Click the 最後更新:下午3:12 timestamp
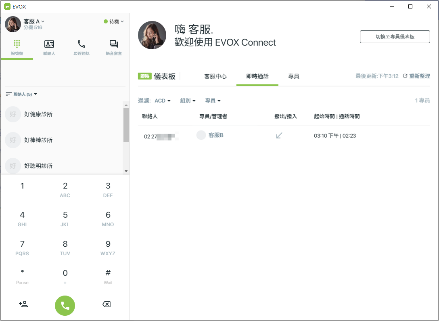This screenshot has width=439, height=321. pos(377,76)
